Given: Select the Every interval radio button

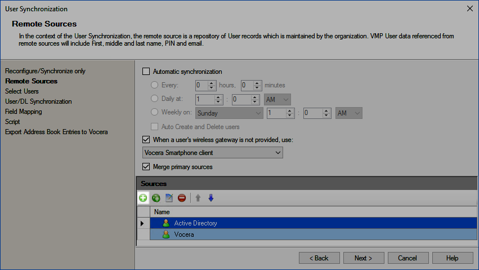Looking at the screenshot, I should click(155, 86).
